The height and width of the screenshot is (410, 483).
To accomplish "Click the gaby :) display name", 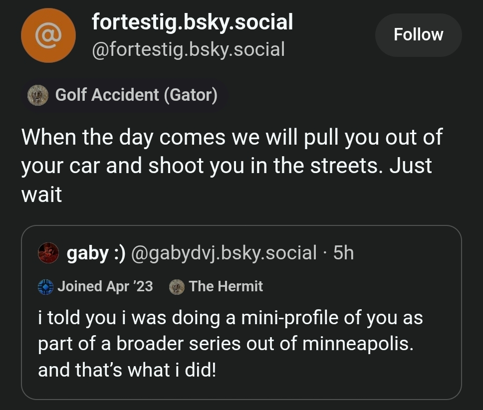I will click(x=96, y=253).
